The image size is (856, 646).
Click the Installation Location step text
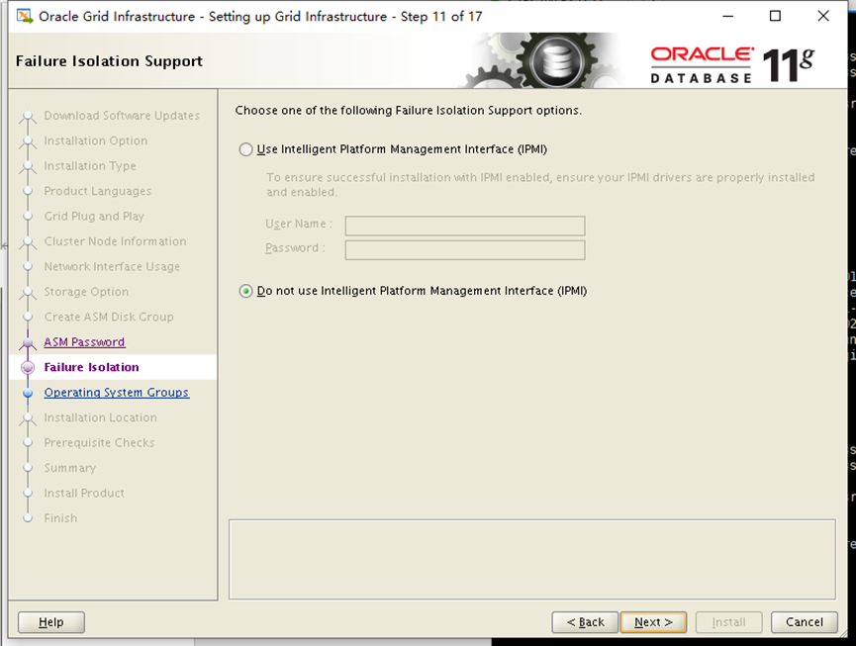point(101,417)
